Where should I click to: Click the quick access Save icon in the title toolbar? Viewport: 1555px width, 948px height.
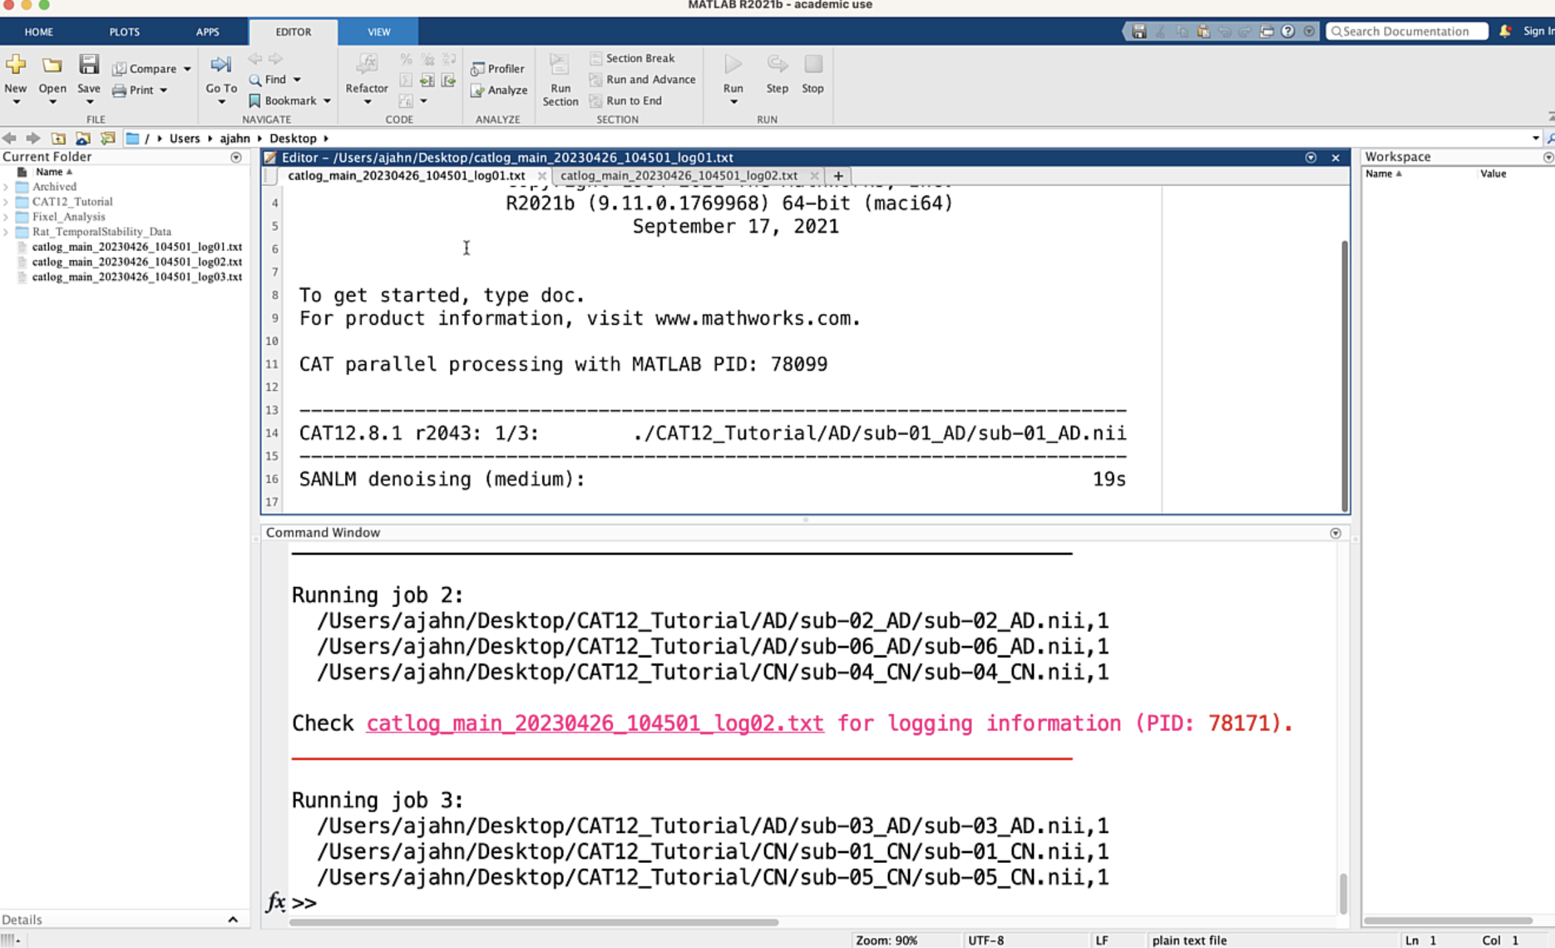click(1139, 31)
